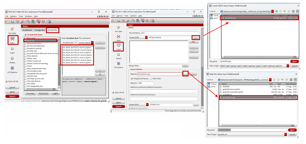Open Help menu in middle PVS window

coord(140,16)
